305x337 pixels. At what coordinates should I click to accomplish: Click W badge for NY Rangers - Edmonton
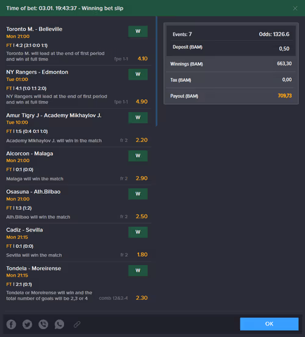(138, 74)
